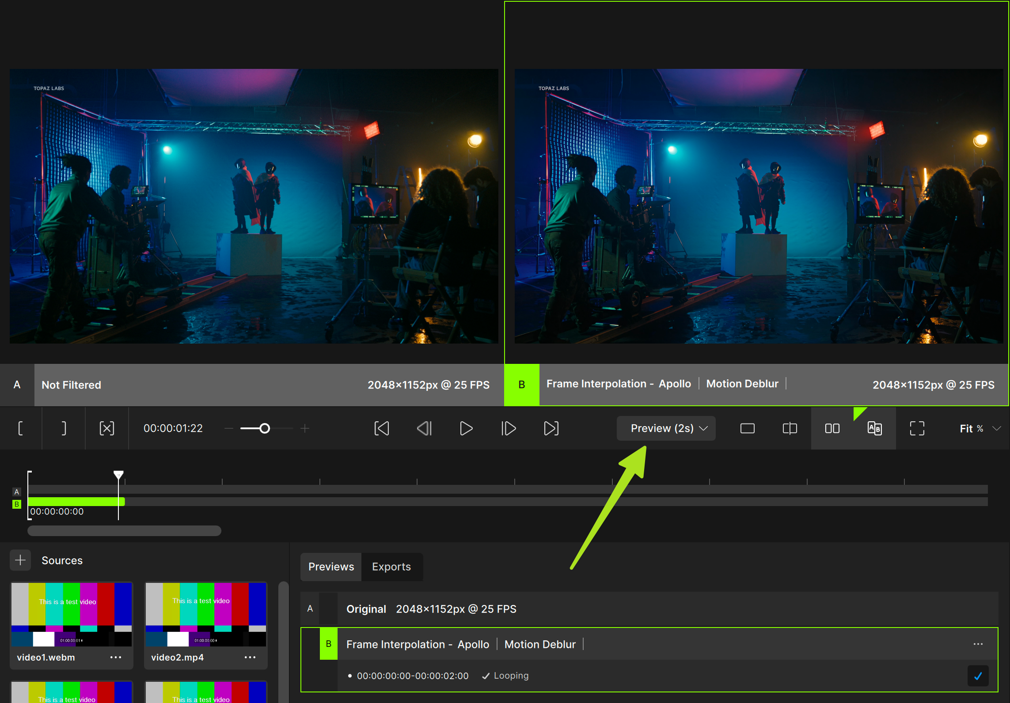Open options for Frame Interpolation preview row
The height and width of the screenshot is (703, 1010).
978,644
